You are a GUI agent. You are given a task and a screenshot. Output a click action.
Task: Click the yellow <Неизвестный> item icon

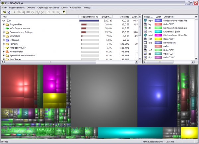[x=7, y=48]
